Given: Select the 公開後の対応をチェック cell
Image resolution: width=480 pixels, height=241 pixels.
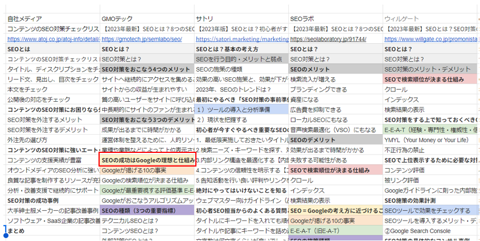Looking at the screenshot, I should point(53,99).
